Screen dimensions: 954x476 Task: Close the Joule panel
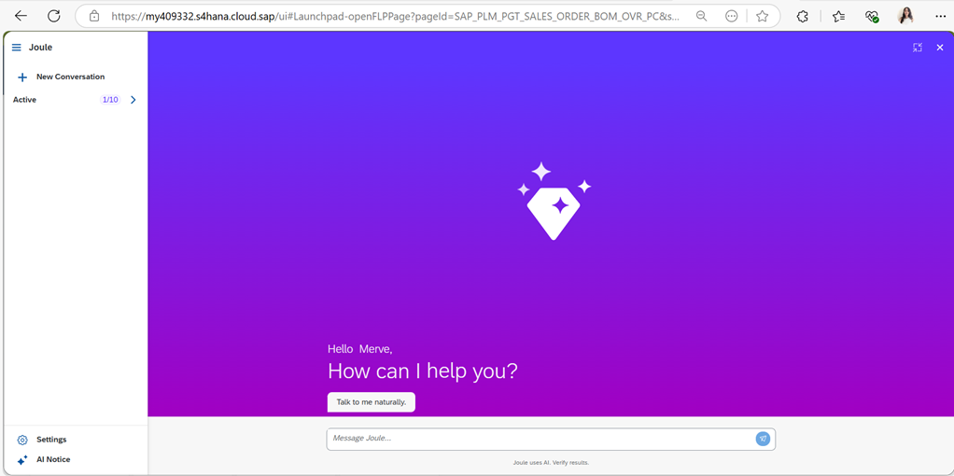point(939,48)
